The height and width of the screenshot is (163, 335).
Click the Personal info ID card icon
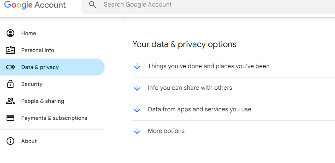[x=10, y=50]
